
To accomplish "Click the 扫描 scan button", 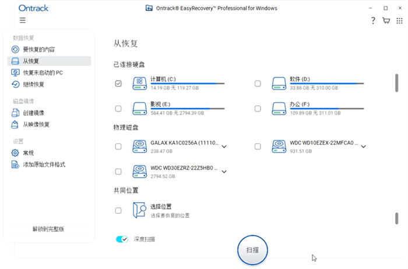I will point(252,250).
